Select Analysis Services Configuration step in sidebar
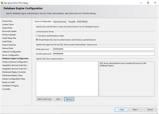 pos(15,62)
